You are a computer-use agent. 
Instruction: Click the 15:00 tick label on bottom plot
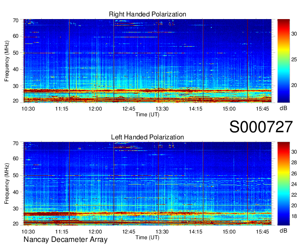click(x=229, y=232)
